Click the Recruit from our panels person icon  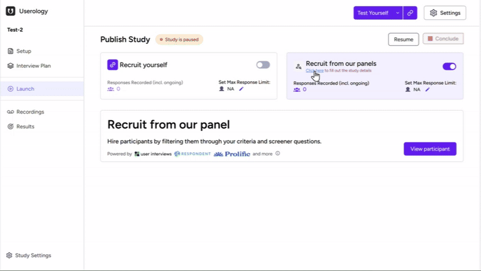coord(299,66)
